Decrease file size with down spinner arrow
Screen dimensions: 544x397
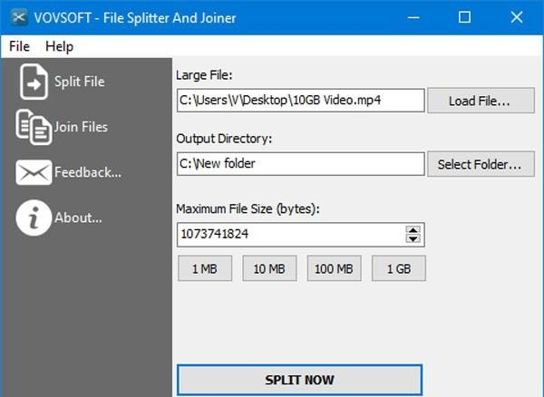click(413, 239)
